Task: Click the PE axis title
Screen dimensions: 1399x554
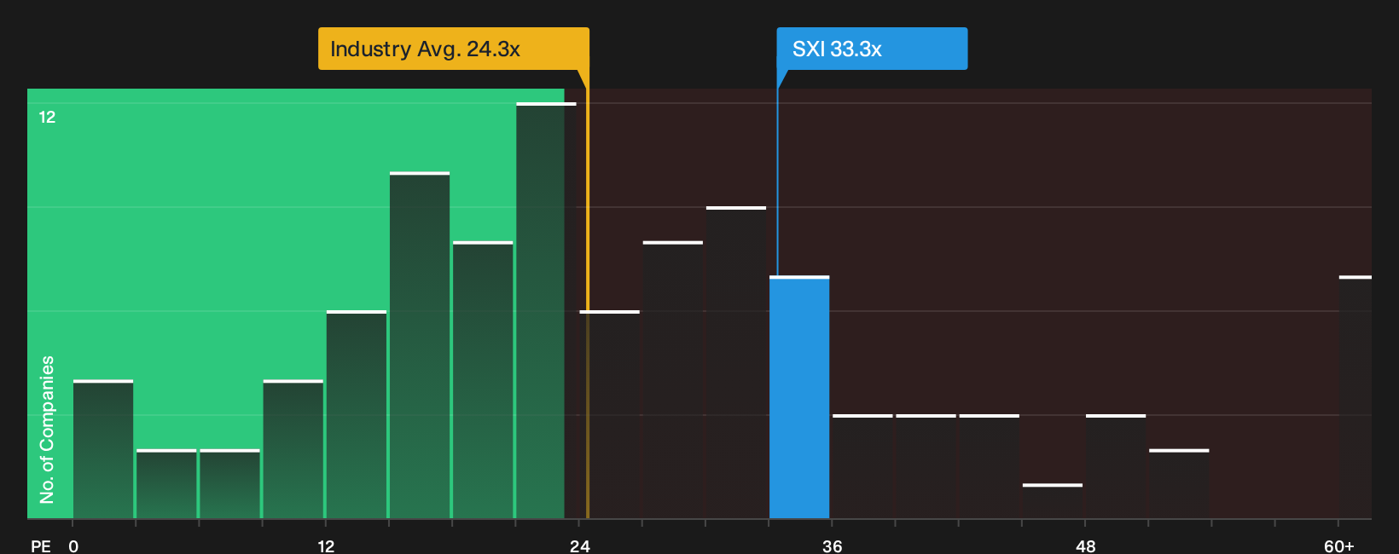Action: click(x=41, y=545)
